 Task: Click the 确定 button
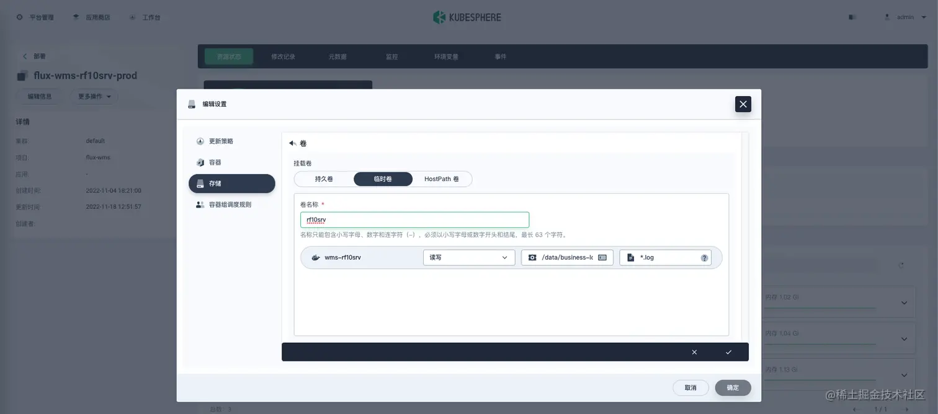[x=733, y=387]
